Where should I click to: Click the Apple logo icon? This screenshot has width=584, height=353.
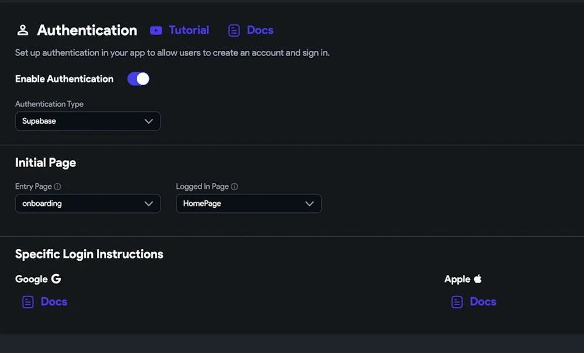point(478,278)
